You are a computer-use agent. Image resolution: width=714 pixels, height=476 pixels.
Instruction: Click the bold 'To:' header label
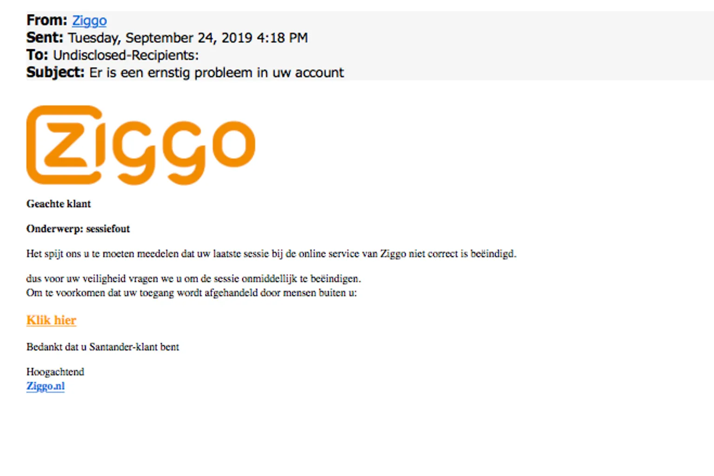click(37, 55)
